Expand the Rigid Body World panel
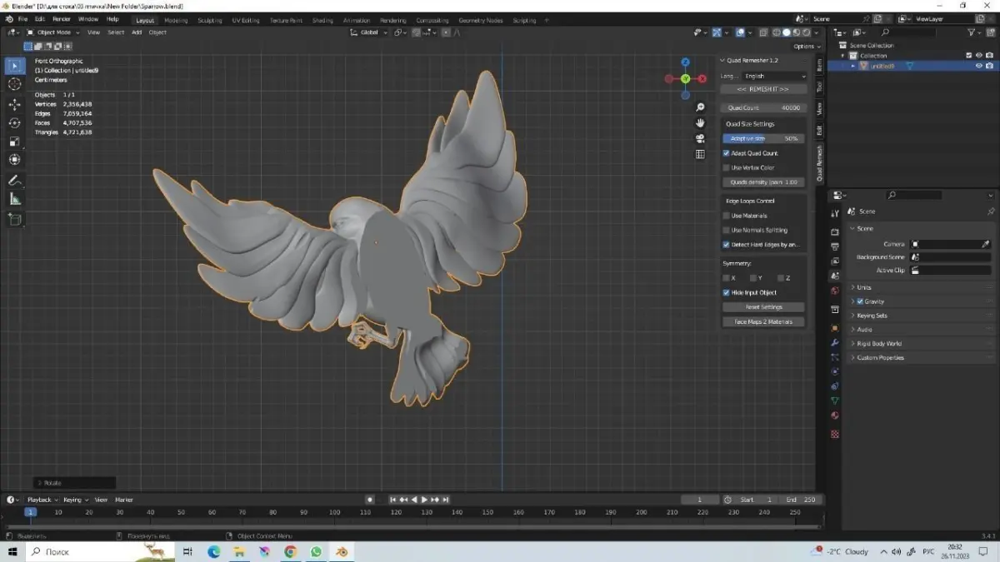The width and height of the screenshot is (1000, 562). 879,343
